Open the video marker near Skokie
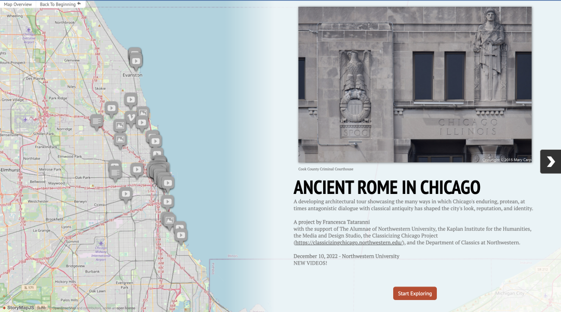 tap(112, 108)
